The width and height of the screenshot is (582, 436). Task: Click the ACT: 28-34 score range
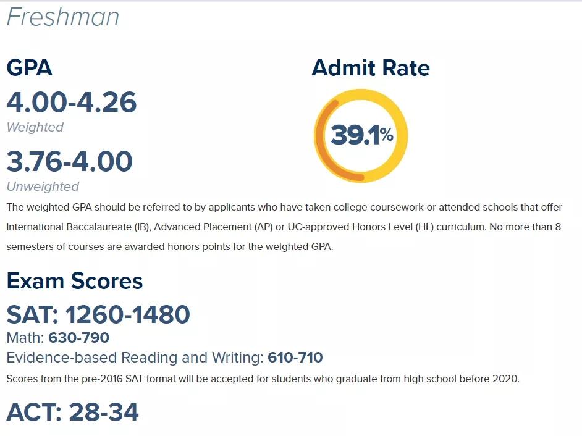coord(73,412)
